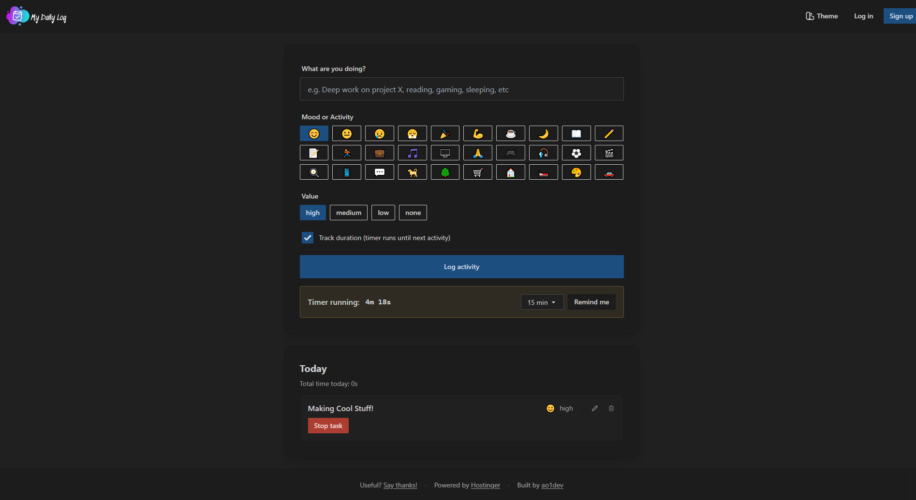This screenshot has height=500, width=916.
Task: Select the coffee cup activity icon
Action: pos(510,134)
